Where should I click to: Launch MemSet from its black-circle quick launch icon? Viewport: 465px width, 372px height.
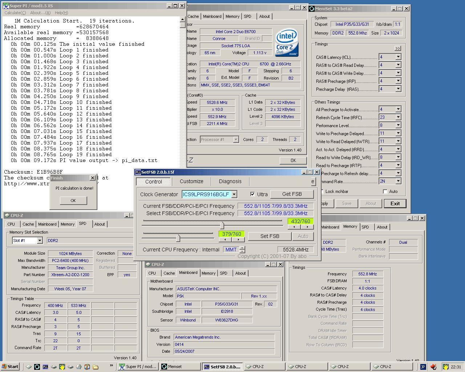(x=37, y=367)
